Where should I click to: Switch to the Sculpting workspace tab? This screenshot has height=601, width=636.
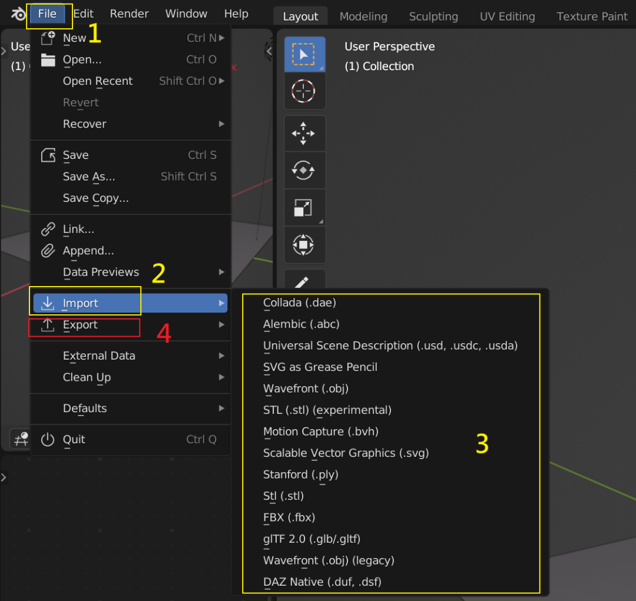433,16
